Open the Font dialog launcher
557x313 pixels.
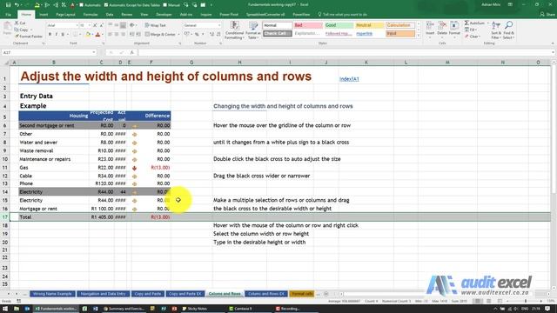(x=104, y=43)
